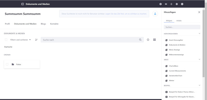The height and width of the screenshot is (100, 207).
Task: Toggle the product menu sidebar icon
Action: pyautogui.click(x=23, y=4)
